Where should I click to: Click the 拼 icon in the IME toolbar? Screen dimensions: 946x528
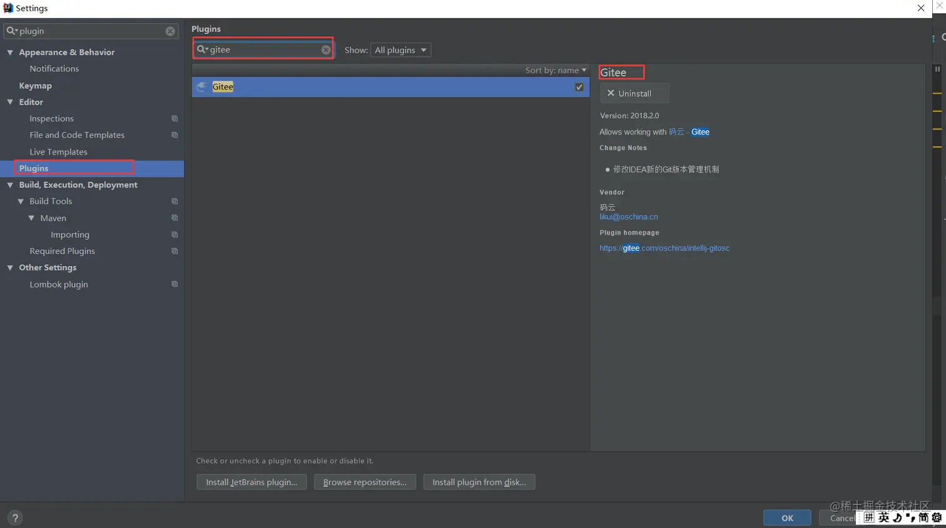point(869,517)
